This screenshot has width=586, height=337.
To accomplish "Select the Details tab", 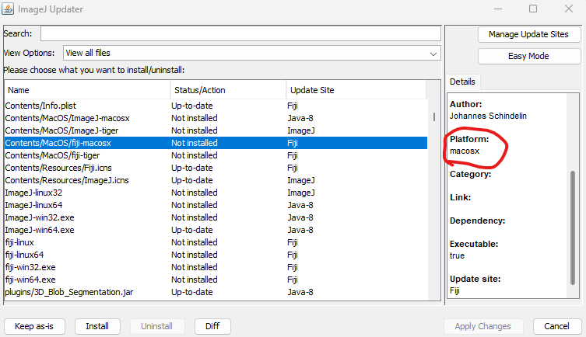I will tap(462, 82).
